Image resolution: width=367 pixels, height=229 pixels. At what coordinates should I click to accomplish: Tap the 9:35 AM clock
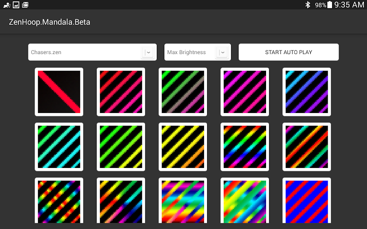[x=349, y=5]
